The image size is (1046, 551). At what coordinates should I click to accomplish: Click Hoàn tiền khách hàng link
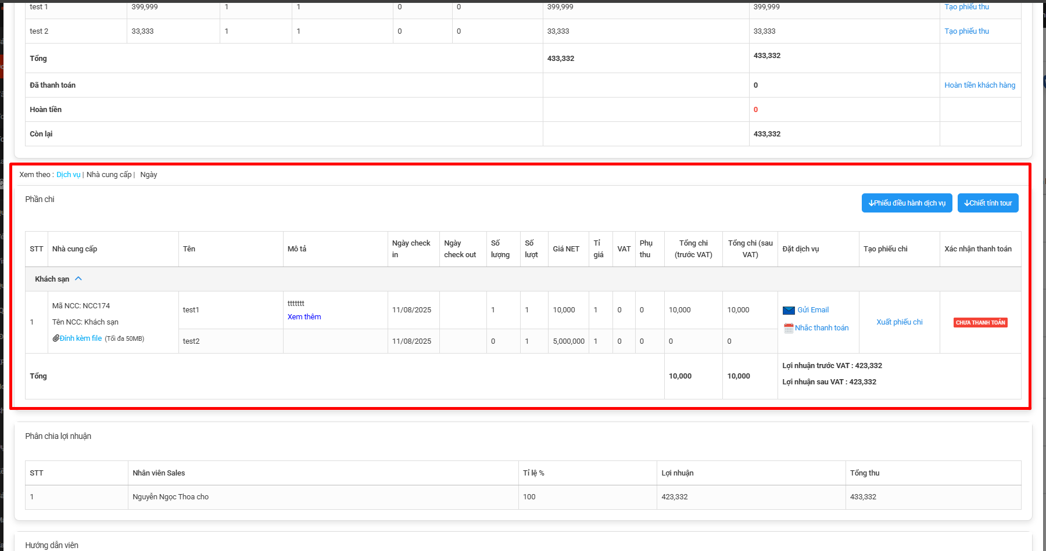980,85
